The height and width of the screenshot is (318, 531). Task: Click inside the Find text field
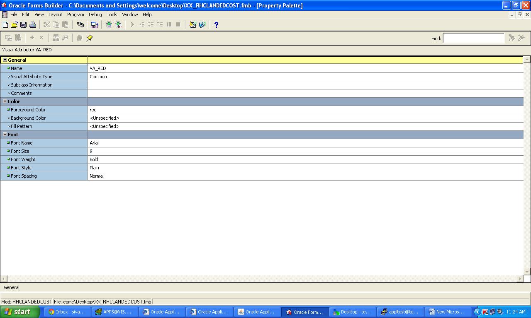point(474,38)
